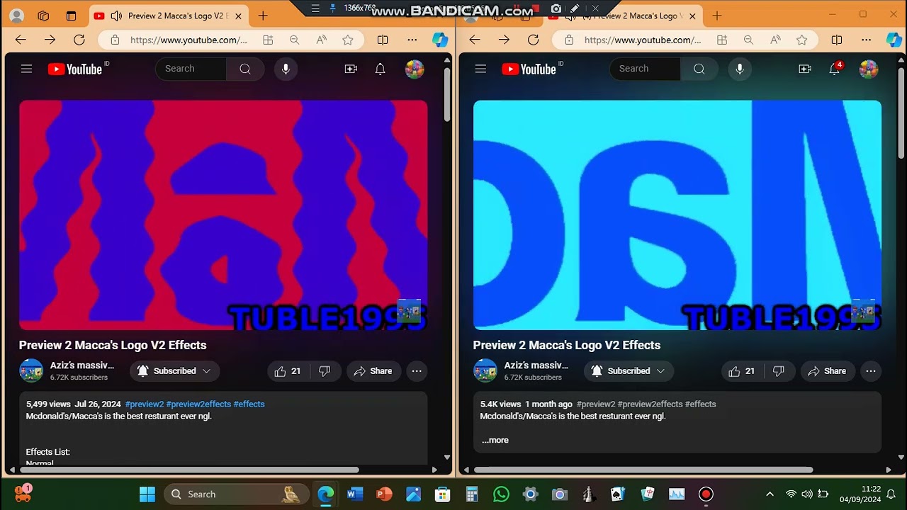Open YouTube guide menu in right window
Image resolution: width=907 pixels, height=510 pixels.
point(480,69)
